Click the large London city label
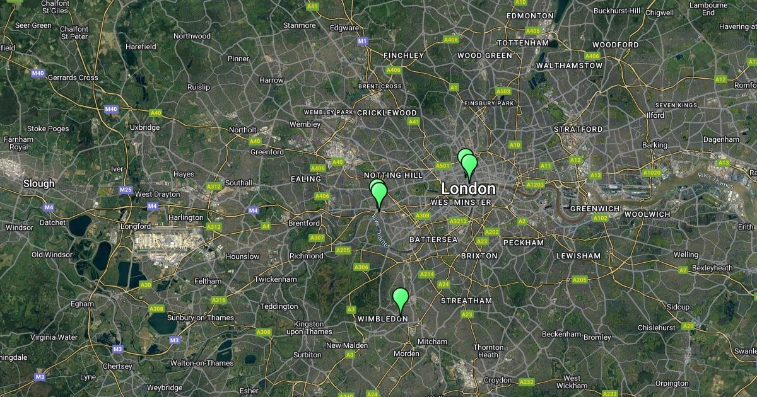Screen dimensions: 757x397 click(x=468, y=188)
